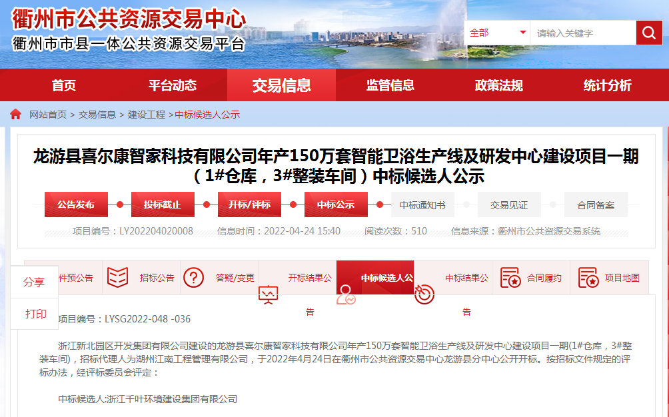Click the person icon on 中标候选人 tab
Screen dimensions: 669x417
pyautogui.click(x=346, y=294)
